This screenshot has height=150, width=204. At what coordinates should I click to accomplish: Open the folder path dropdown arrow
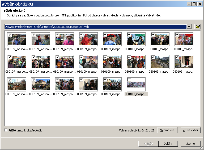click(189, 27)
